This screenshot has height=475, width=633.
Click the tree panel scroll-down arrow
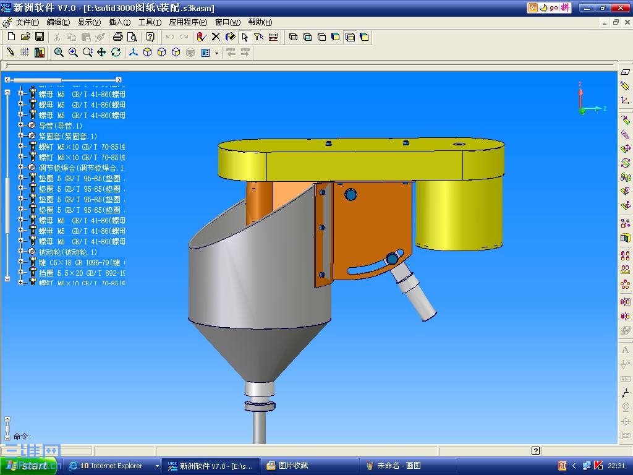[7, 279]
